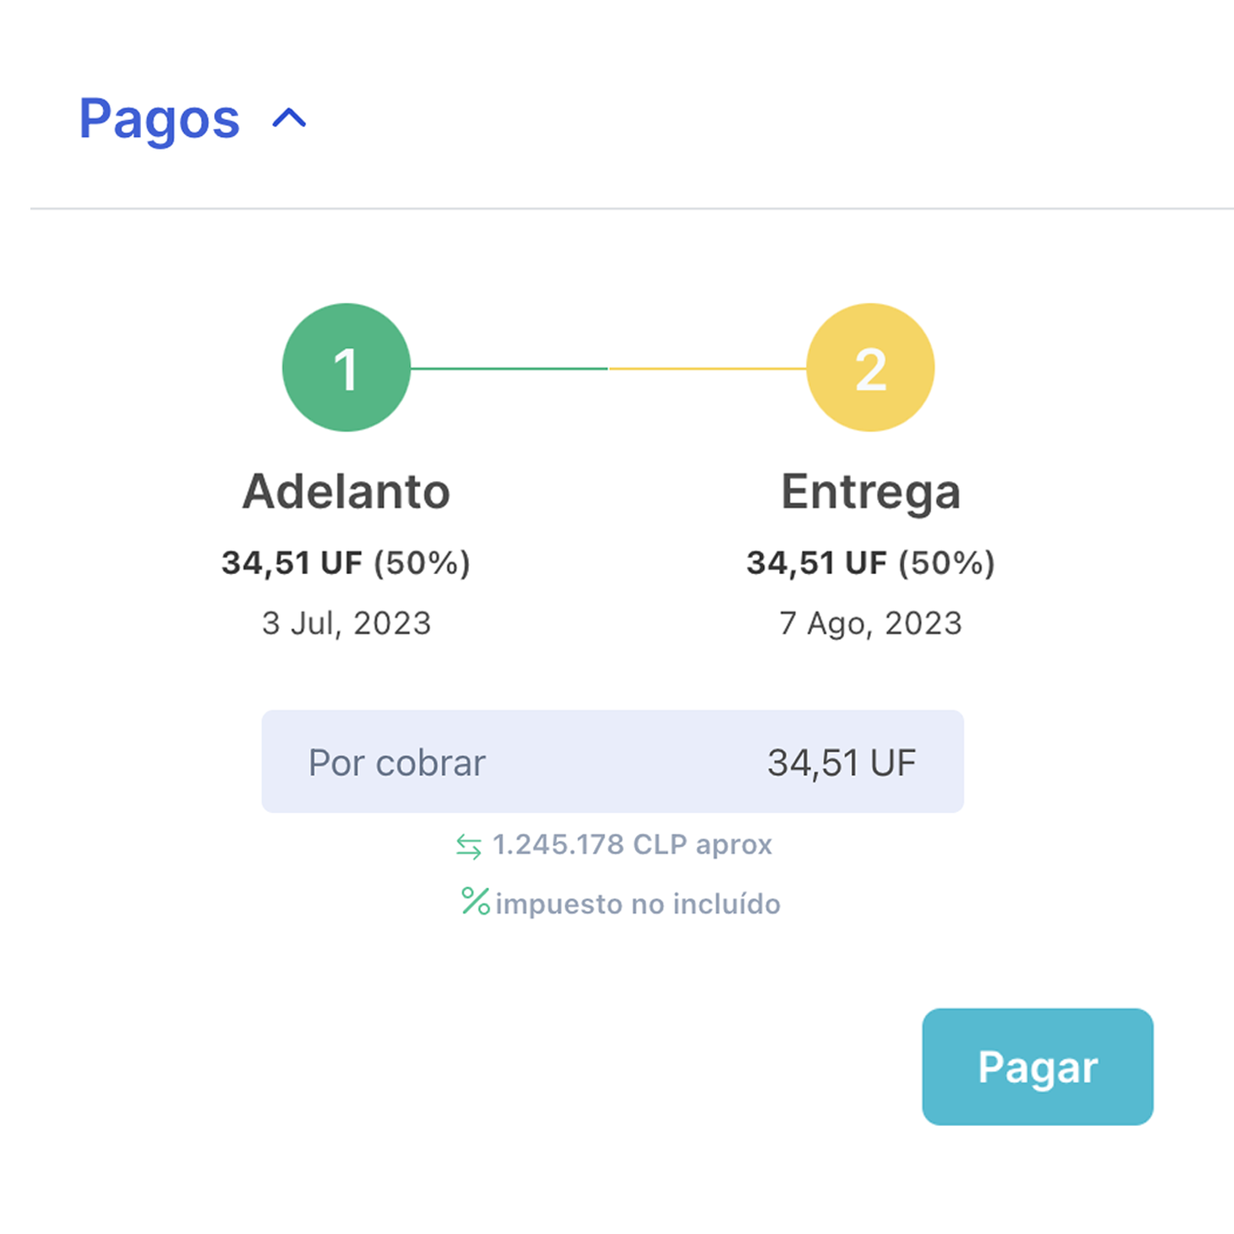Click the Adelanto step title
Screen dimensions: 1234x1234
point(346,491)
